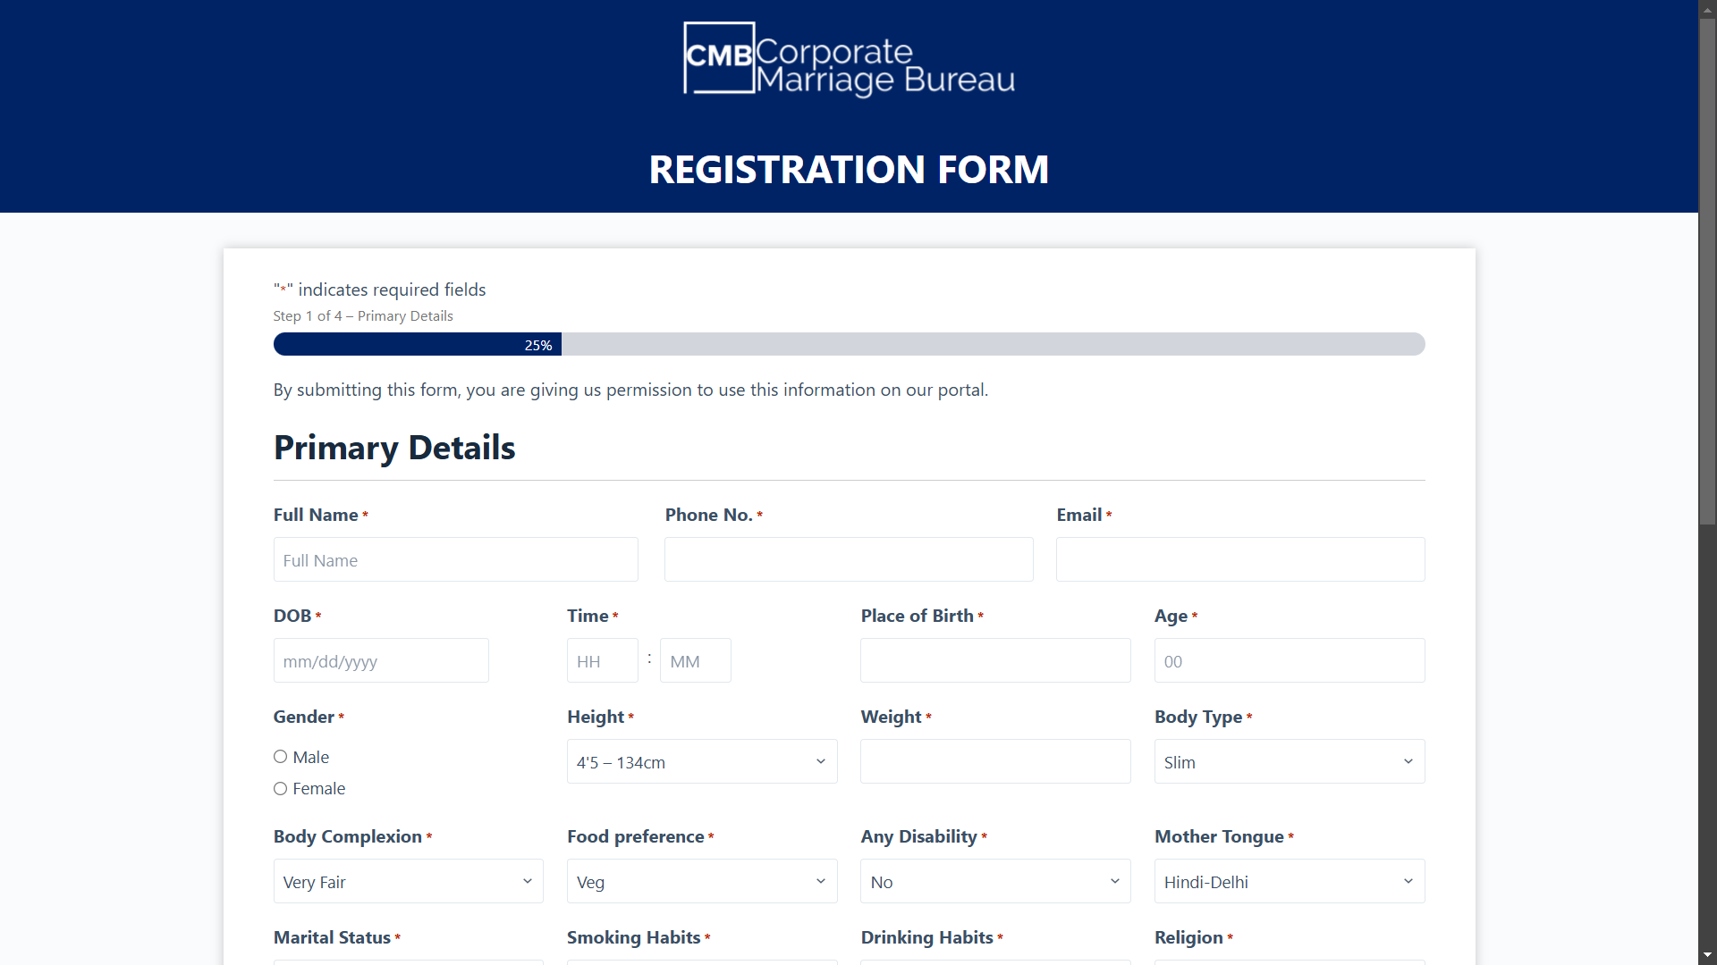Open the Body Complexion dropdown

[x=408, y=881]
